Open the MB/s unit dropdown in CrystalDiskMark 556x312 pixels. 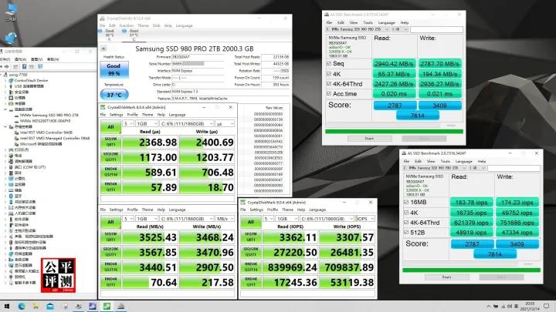(x=225, y=219)
